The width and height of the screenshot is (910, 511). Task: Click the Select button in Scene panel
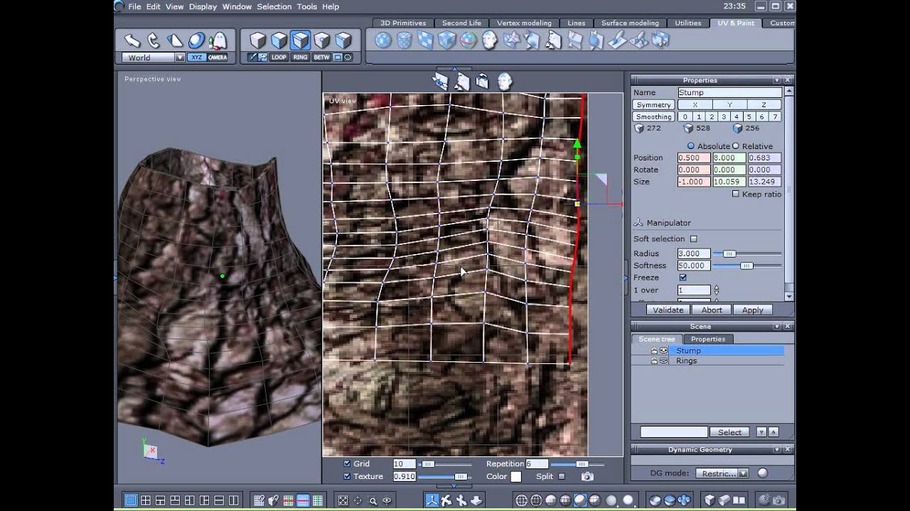[x=730, y=432]
